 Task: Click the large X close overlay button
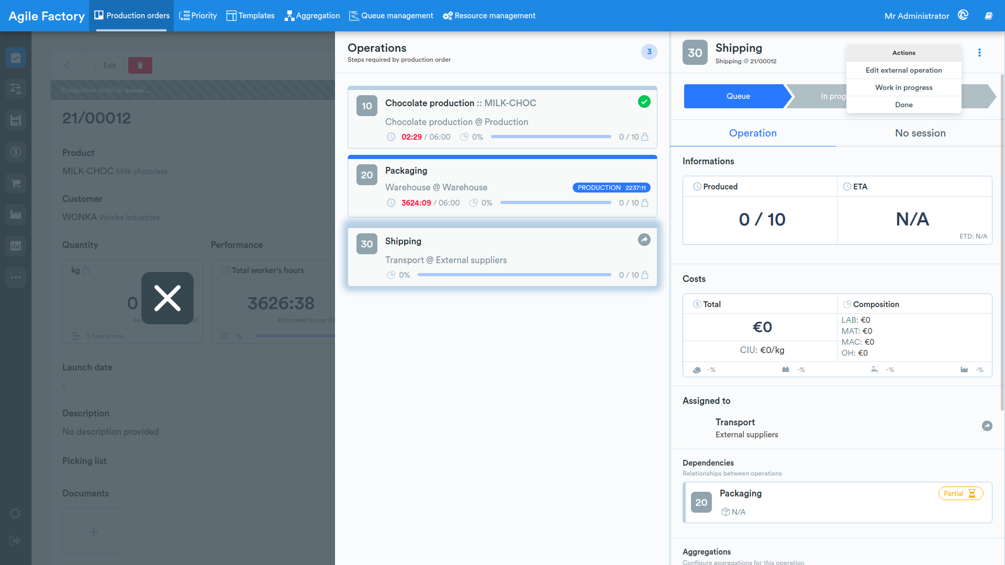click(167, 298)
